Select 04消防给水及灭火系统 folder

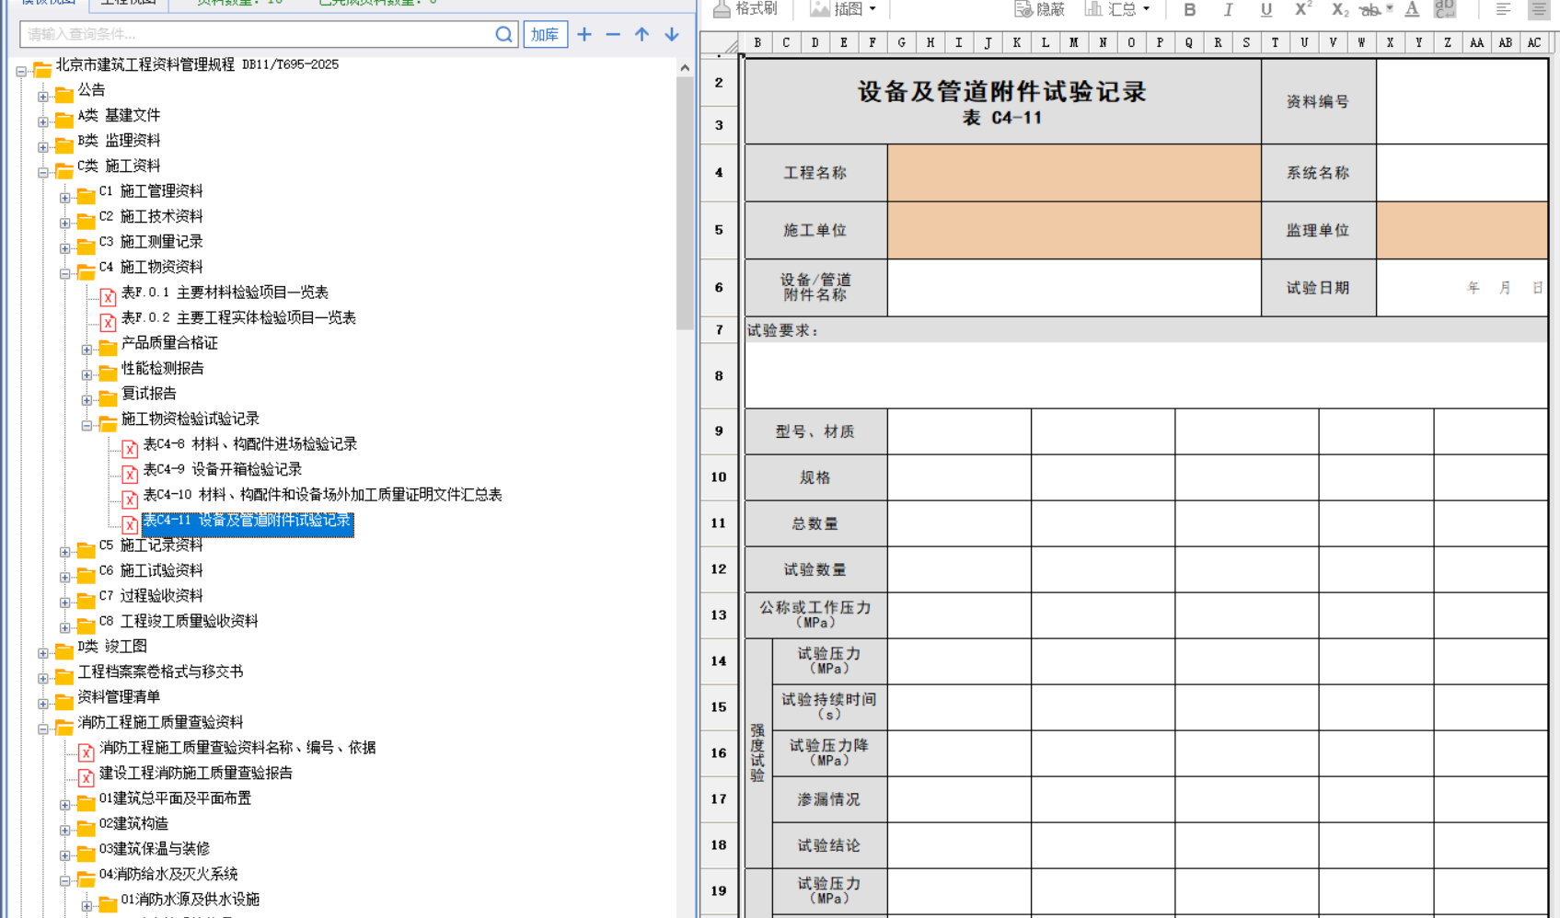click(168, 875)
